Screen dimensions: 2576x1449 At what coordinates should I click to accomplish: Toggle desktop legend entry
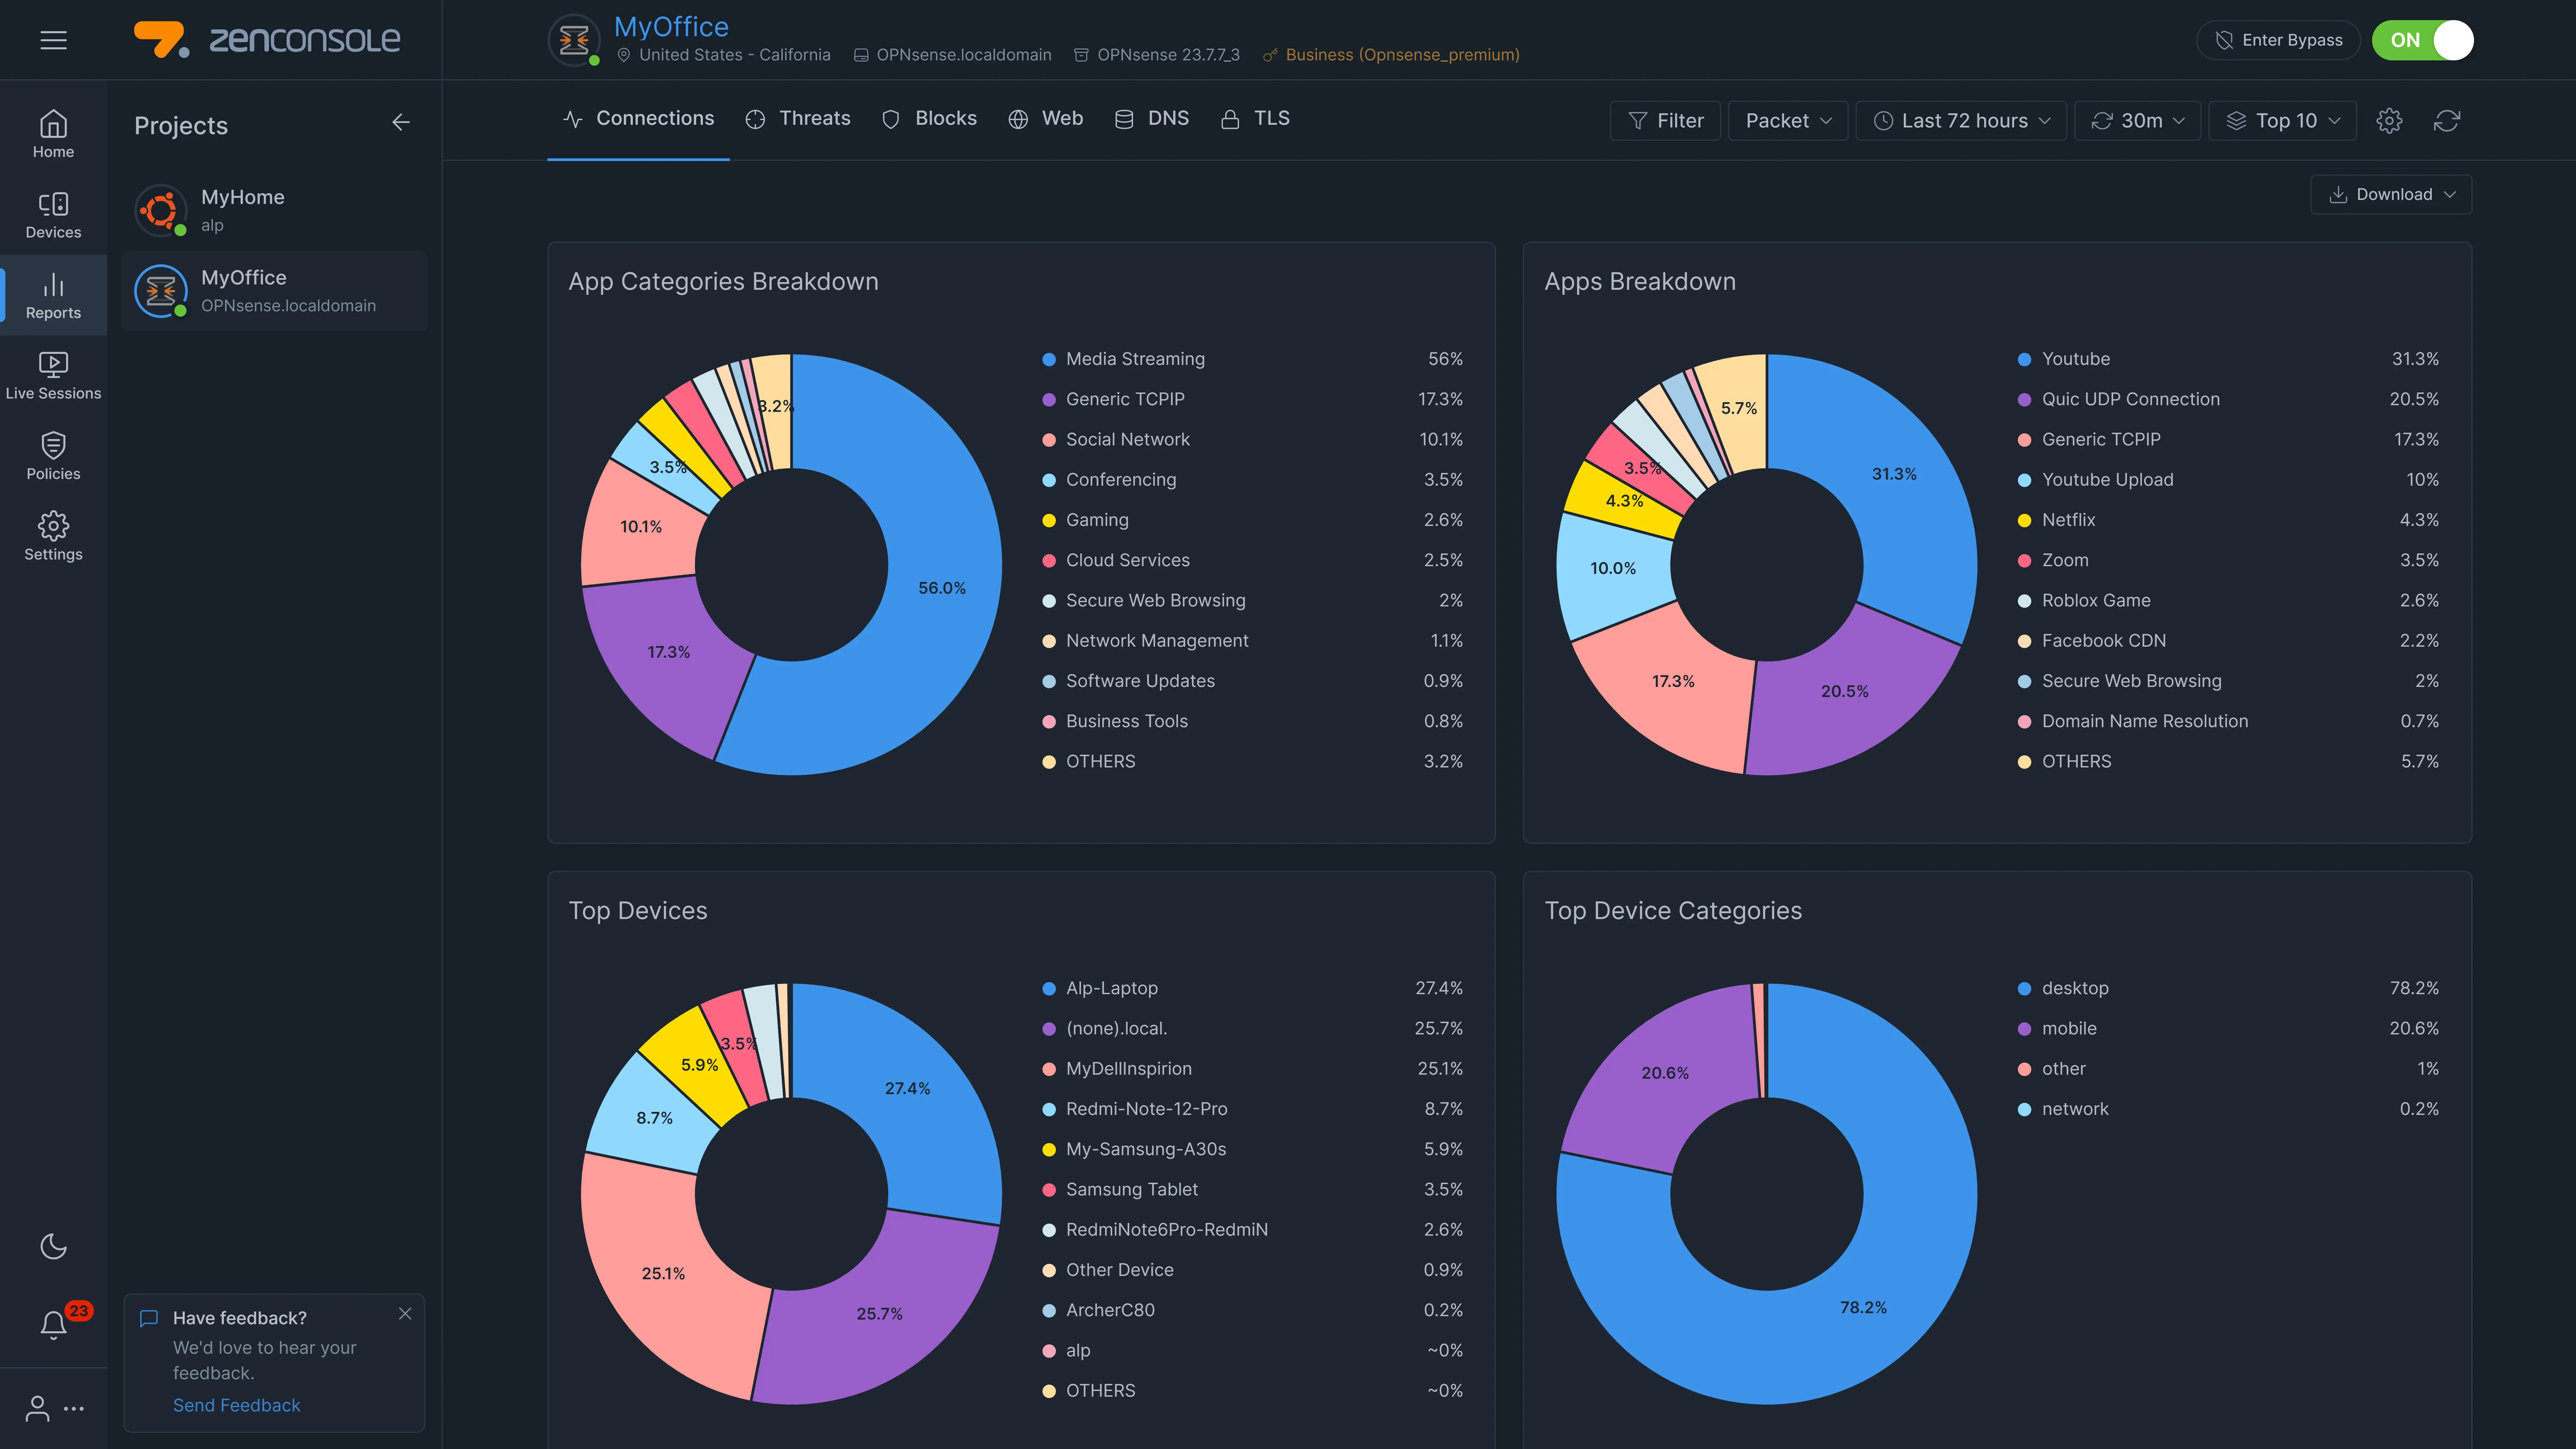(x=2228, y=988)
